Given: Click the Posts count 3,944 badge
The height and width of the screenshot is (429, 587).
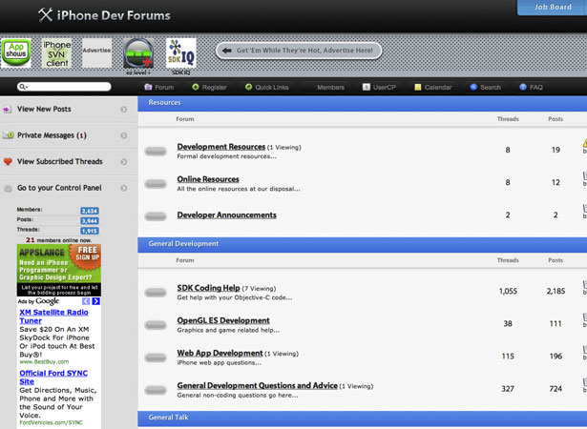Looking at the screenshot, I should coord(90,220).
